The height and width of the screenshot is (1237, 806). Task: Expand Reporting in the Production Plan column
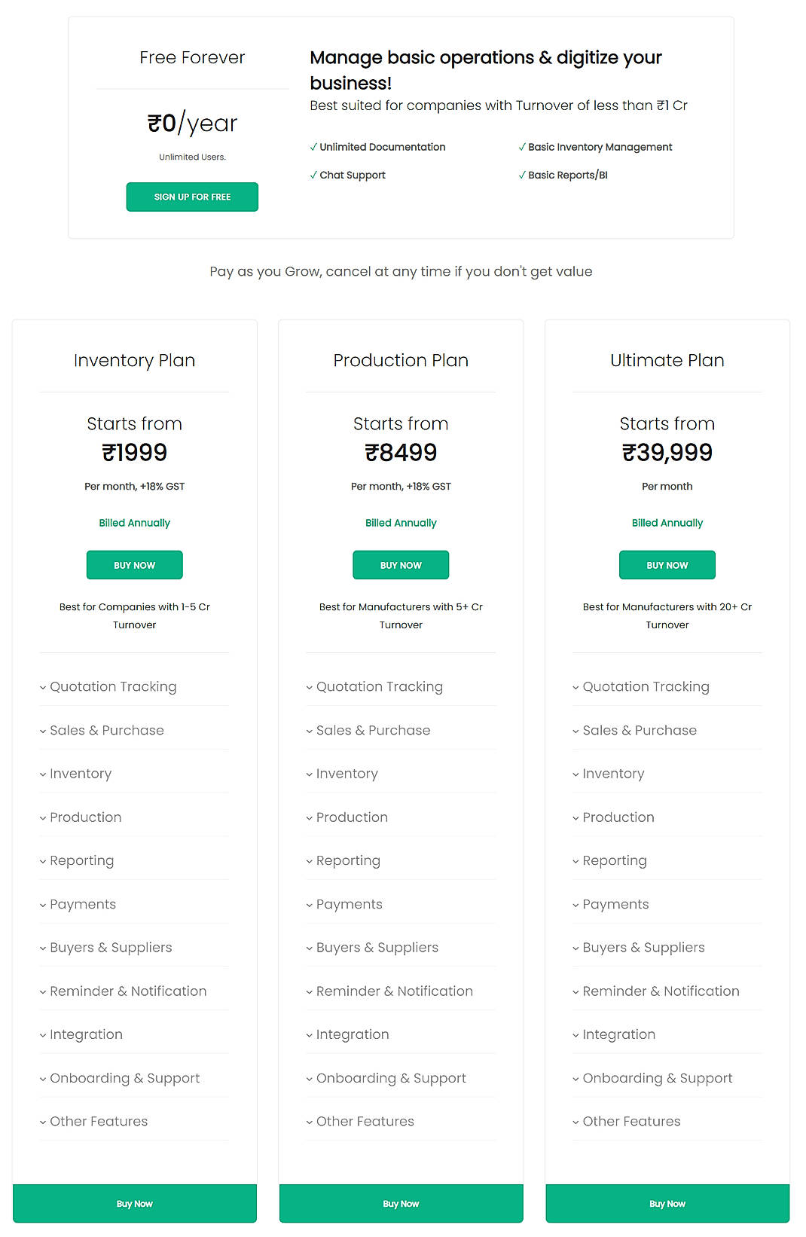pyautogui.click(x=348, y=860)
